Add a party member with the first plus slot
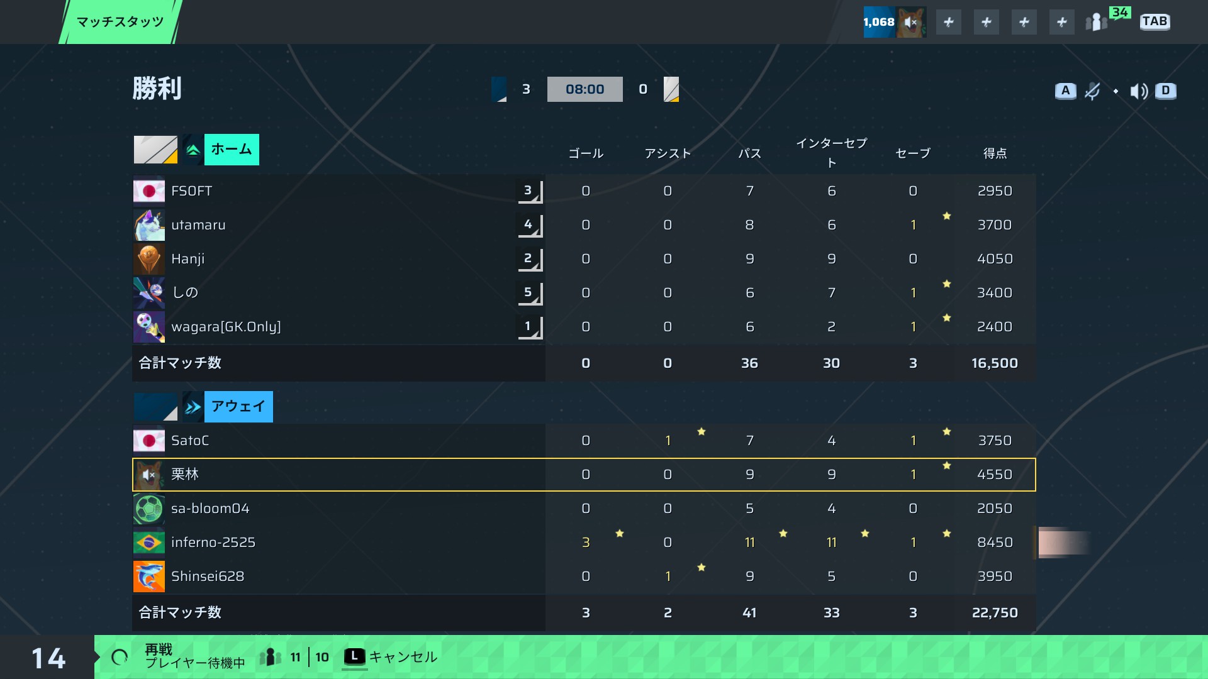 click(949, 23)
